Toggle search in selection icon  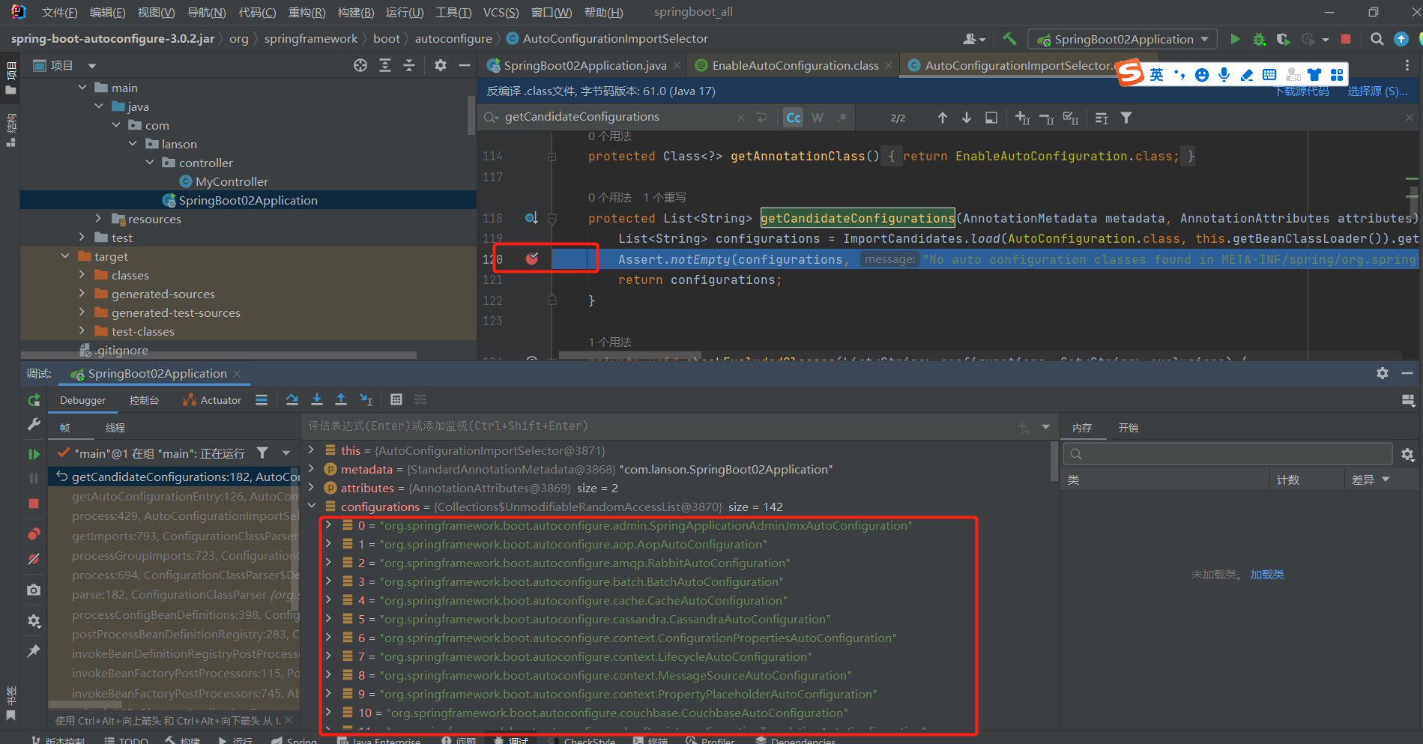[x=991, y=118]
